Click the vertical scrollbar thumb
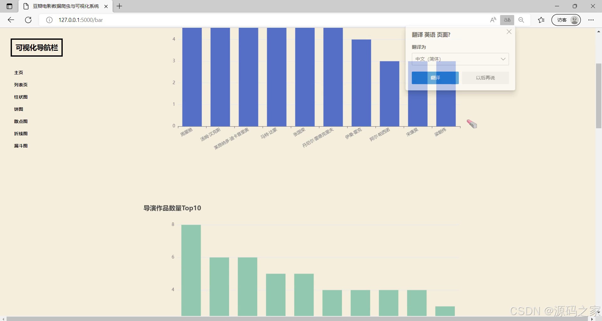 [599, 96]
